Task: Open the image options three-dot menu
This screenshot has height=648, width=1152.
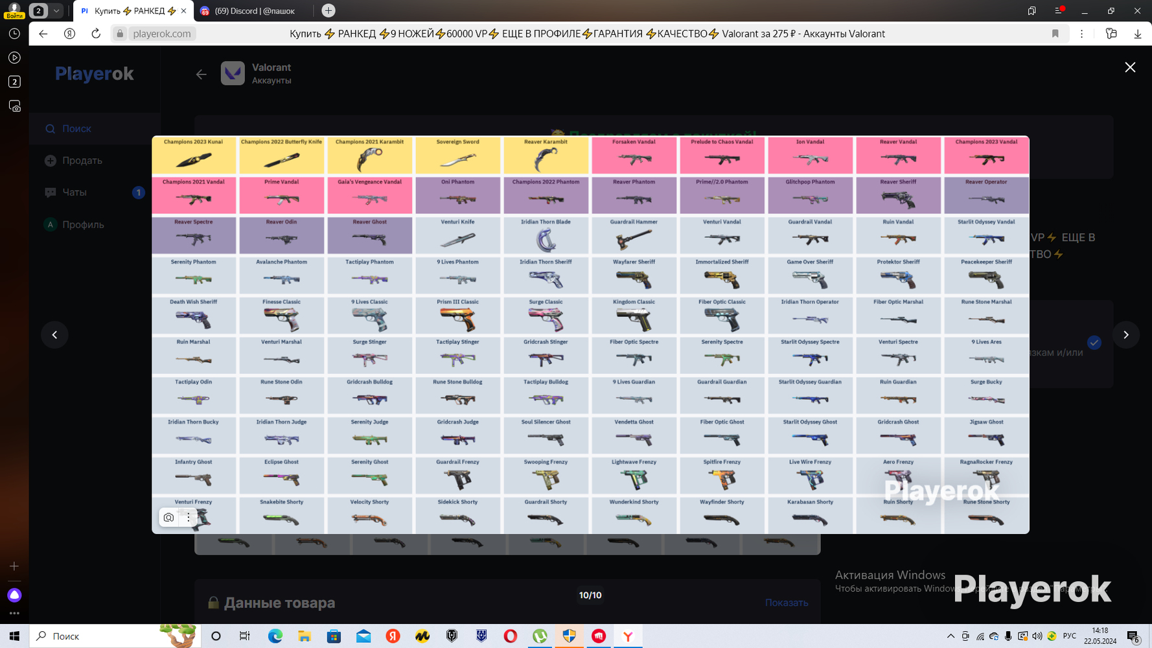Action: (189, 518)
